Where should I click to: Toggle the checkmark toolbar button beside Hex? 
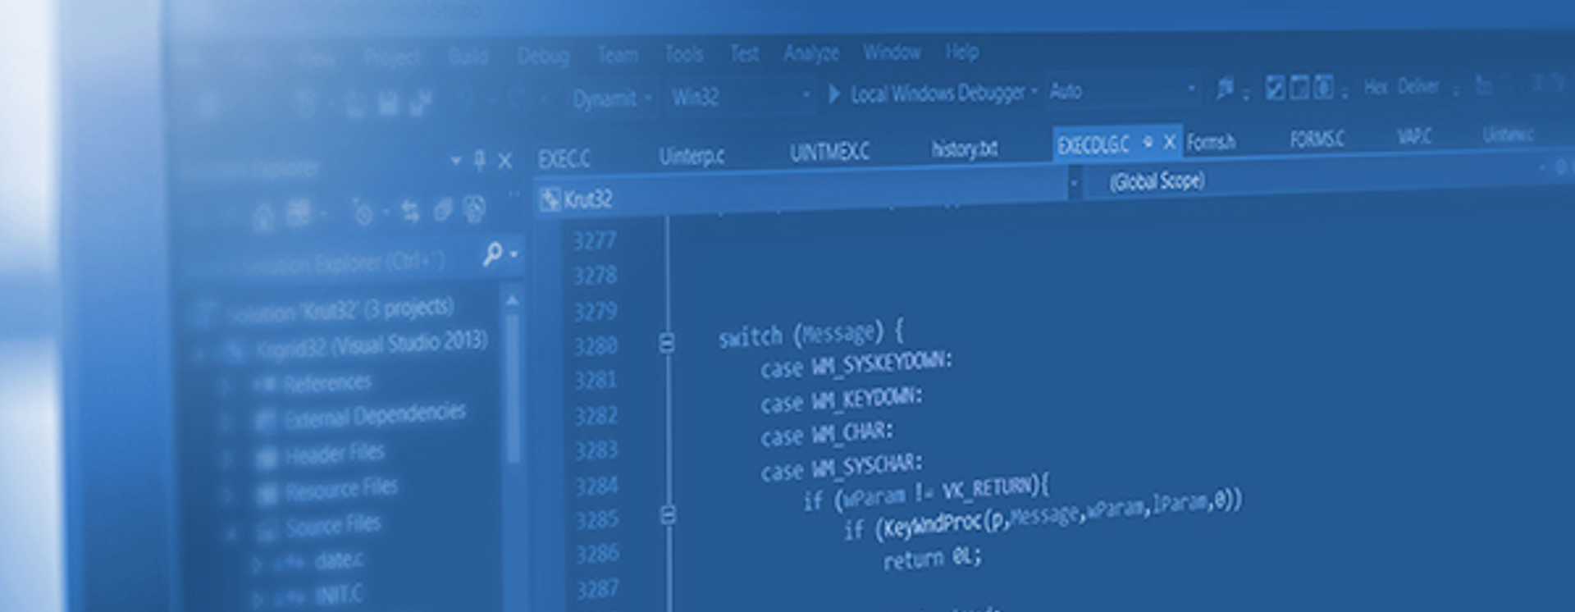pyautogui.click(x=1275, y=88)
